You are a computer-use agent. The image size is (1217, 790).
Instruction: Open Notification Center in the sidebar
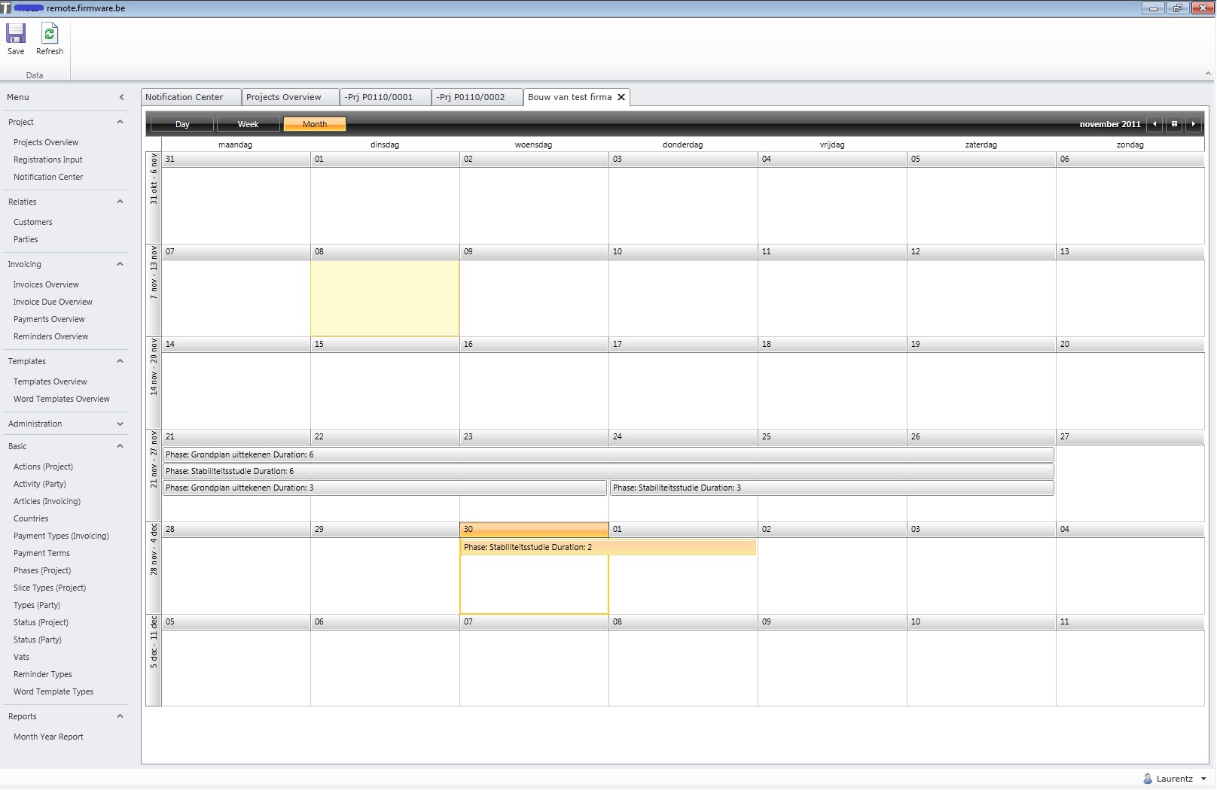click(48, 177)
